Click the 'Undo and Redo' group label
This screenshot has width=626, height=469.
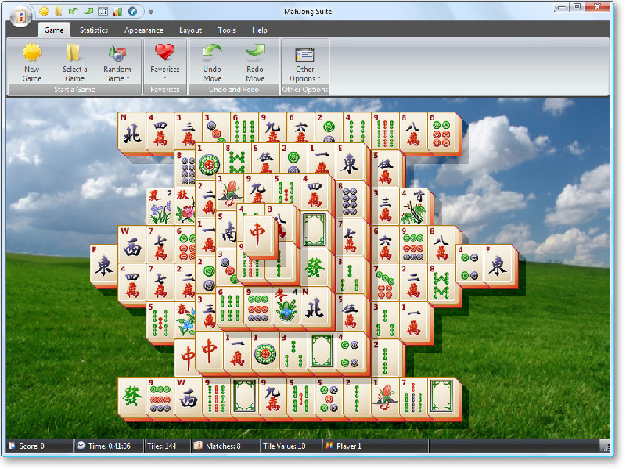click(234, 90)
